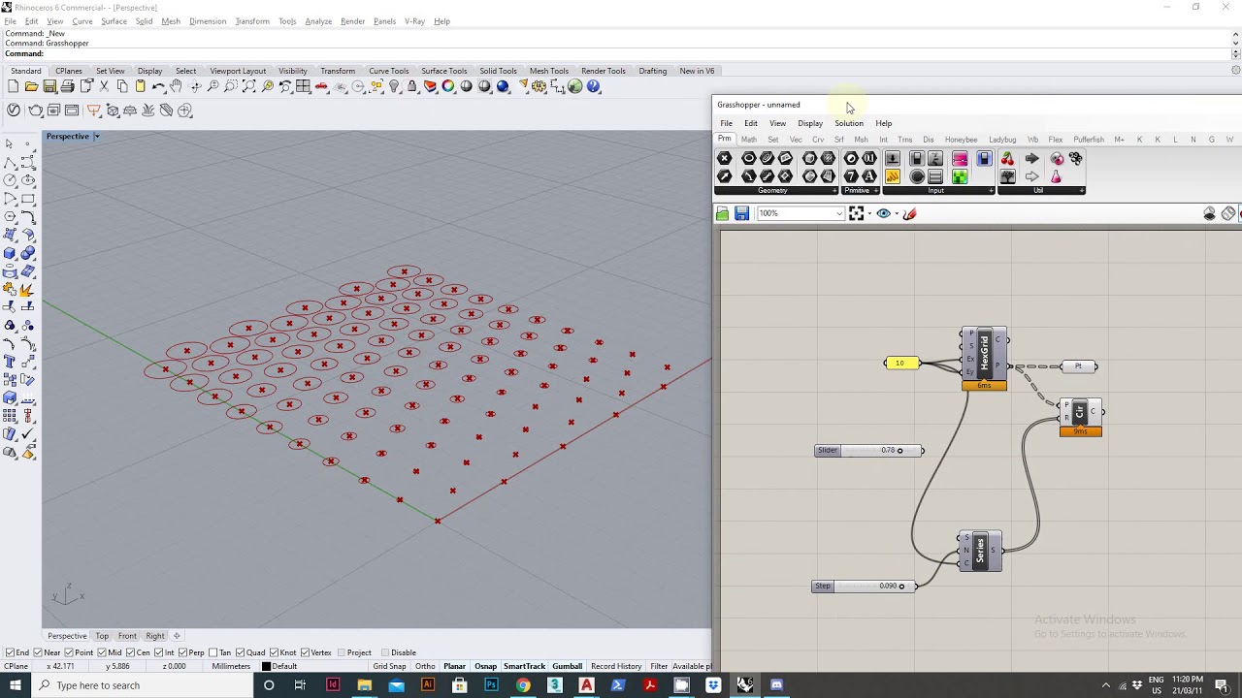Click the blue Help question mark icon

594,86
